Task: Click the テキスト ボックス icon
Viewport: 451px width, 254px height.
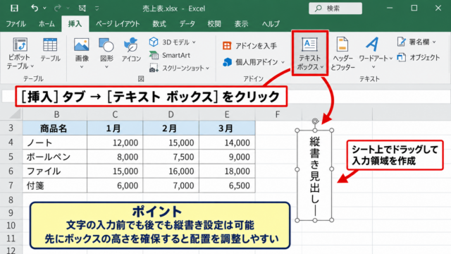Action: [x=309, y=44]
